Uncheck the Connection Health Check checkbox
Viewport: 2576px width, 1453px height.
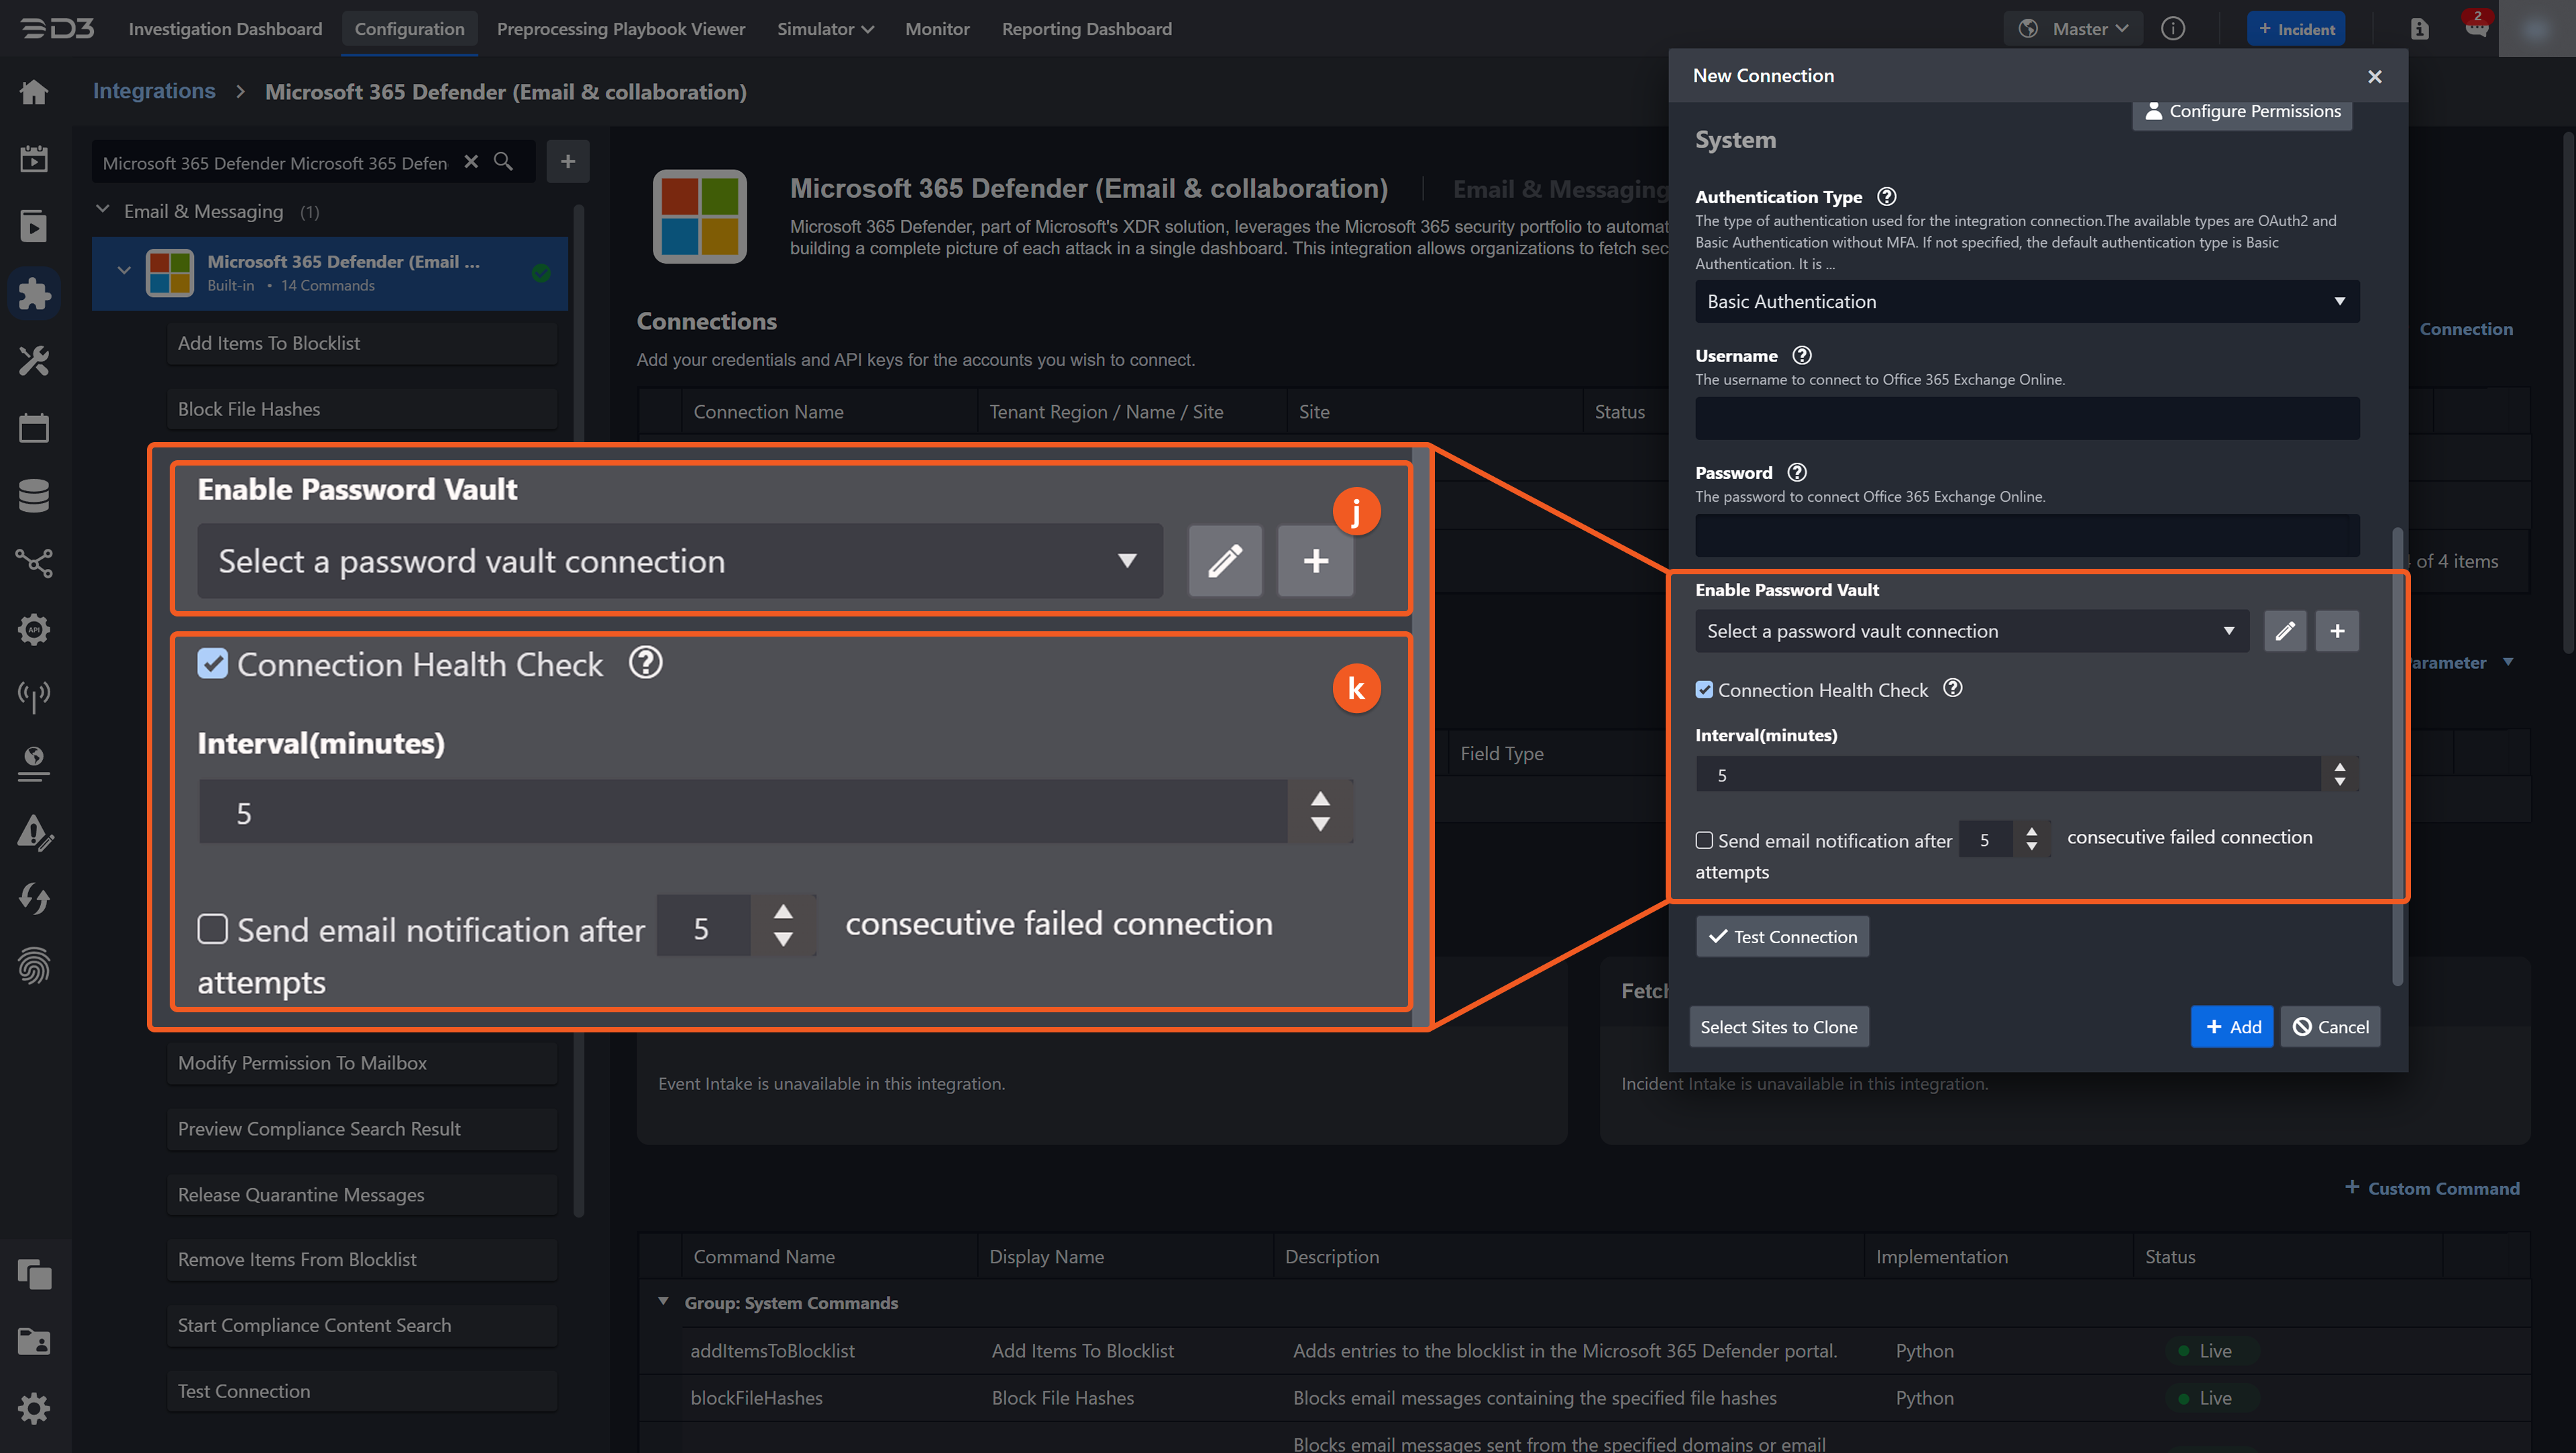point(1704,690)
